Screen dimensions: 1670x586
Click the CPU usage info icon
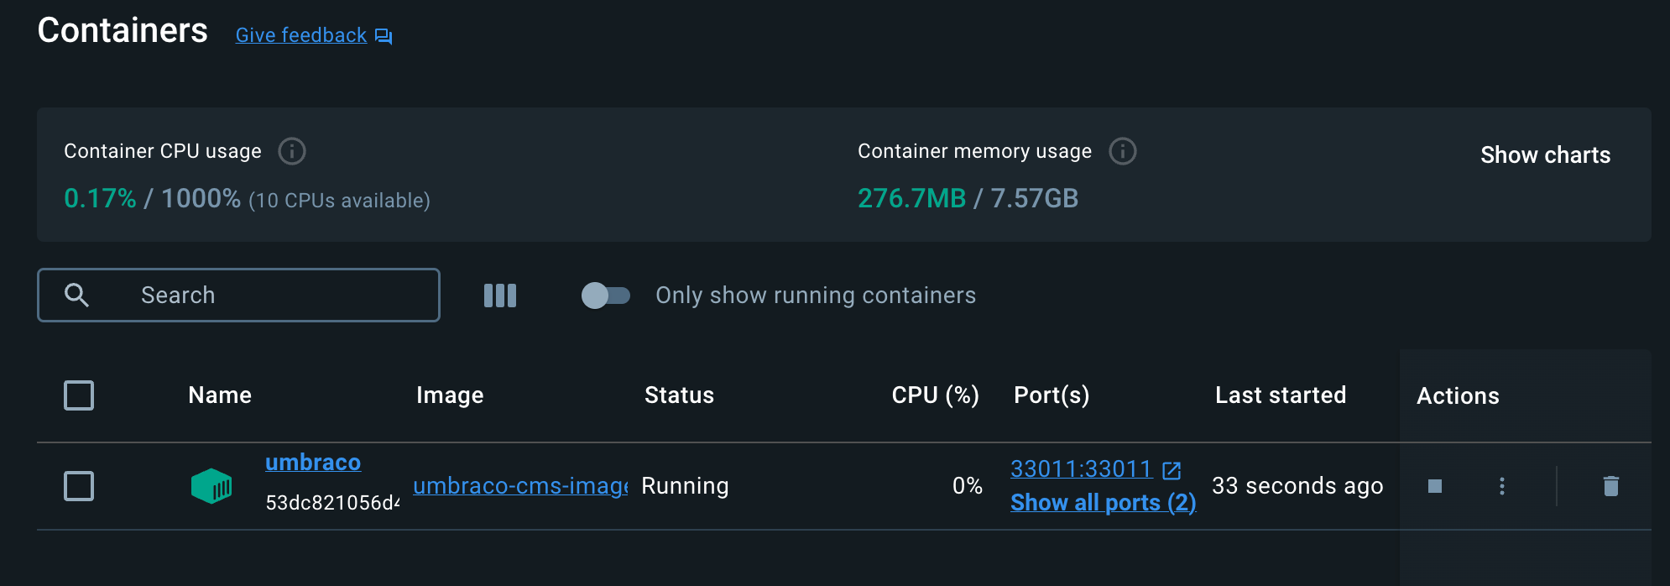pyautogui.click(x=291, y=151)
